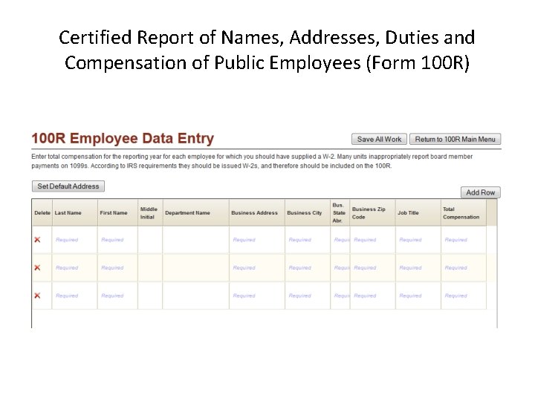Select Business Address field in second row

tap(257, 267)
